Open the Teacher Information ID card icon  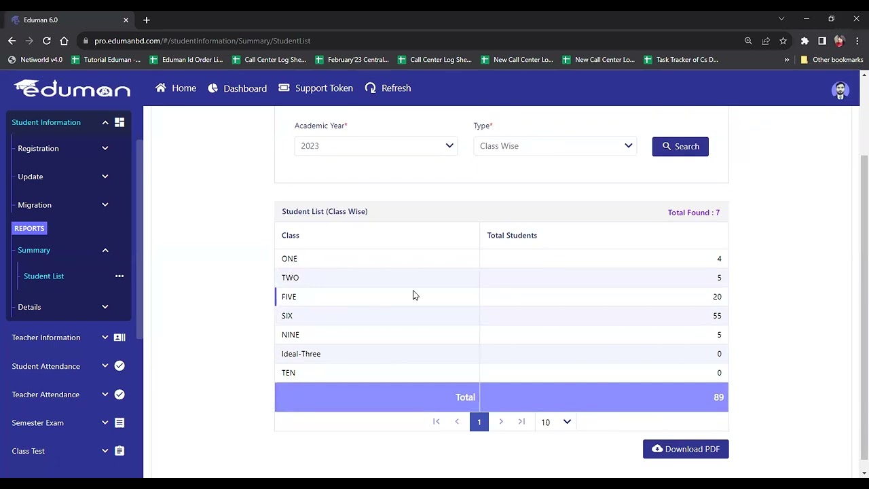[119, 338]
